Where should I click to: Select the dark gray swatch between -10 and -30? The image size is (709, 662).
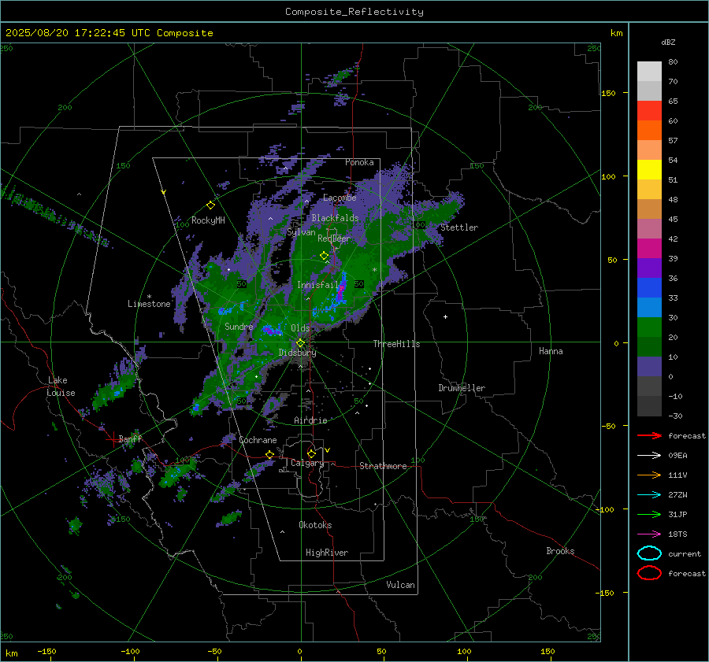pos(649,406)
